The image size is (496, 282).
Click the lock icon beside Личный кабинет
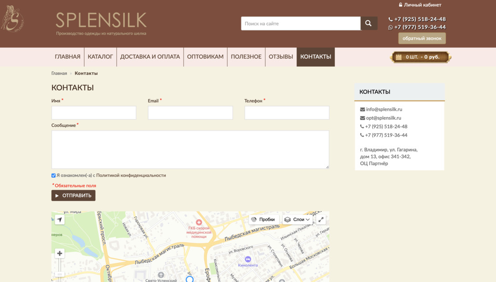tap(400, 5)
